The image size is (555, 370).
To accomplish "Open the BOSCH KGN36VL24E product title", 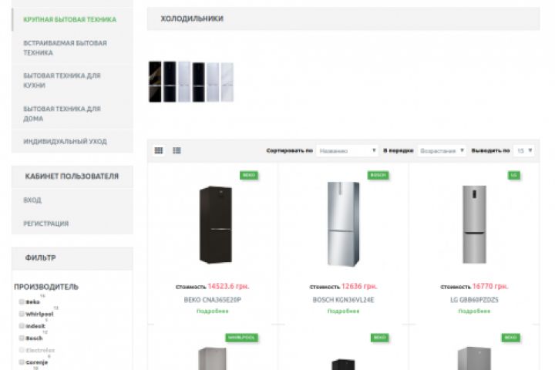I will point(343,300).
